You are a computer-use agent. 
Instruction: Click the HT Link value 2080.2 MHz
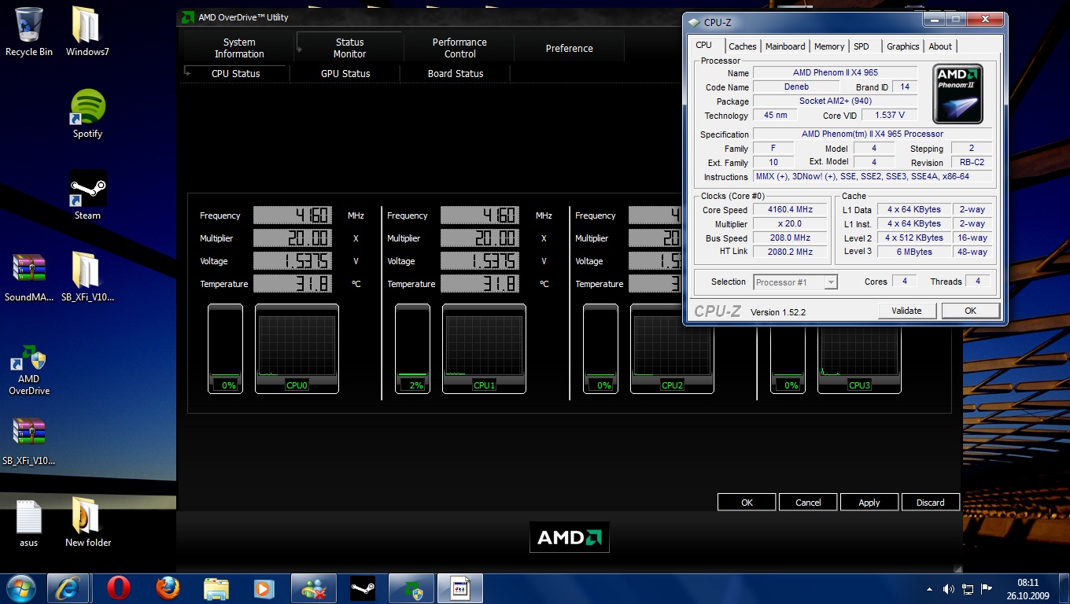tap(790, 252)
